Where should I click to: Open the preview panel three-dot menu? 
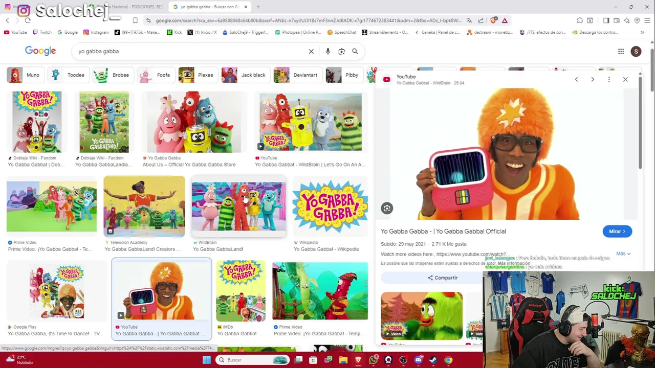(x=609, y=79)
